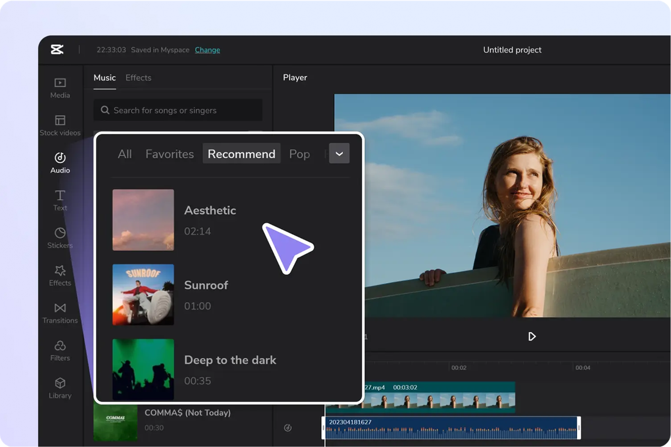Open the Stickers panel
The image size is (671, 447).
60,238
